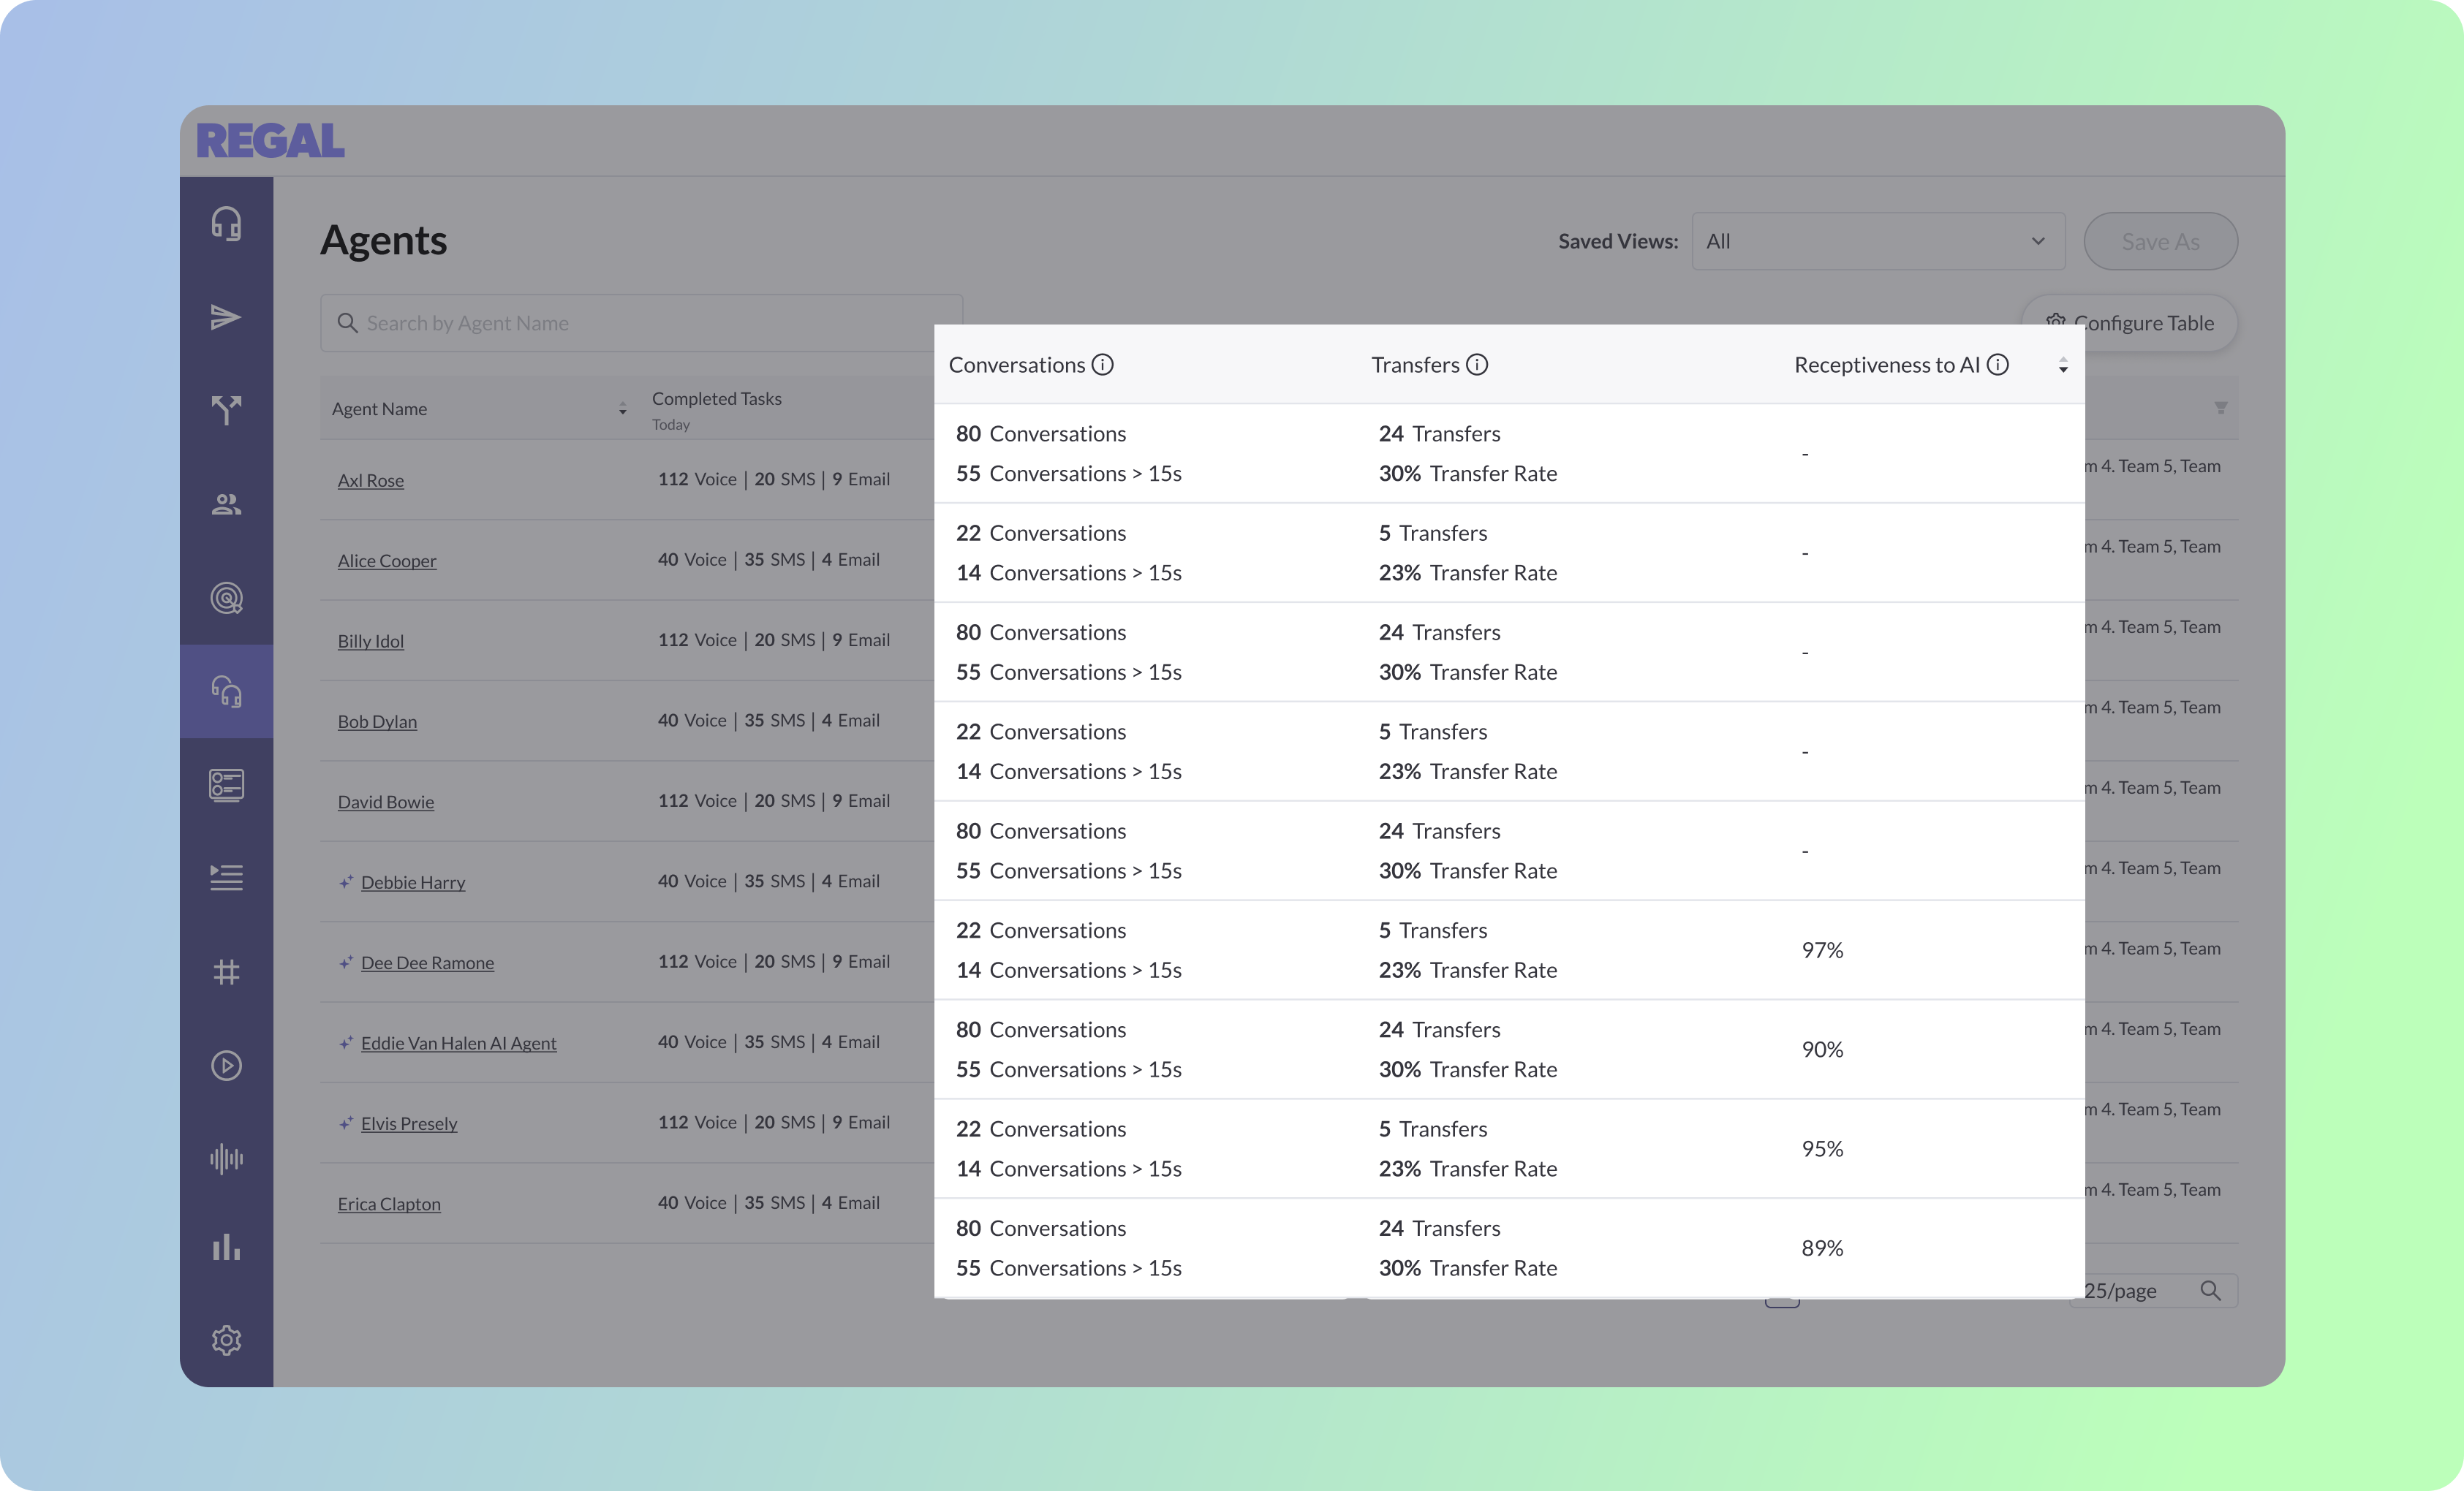Open Axl Rose agent link
Viewport: 2464px width, 1491px height.
[371, 481]
